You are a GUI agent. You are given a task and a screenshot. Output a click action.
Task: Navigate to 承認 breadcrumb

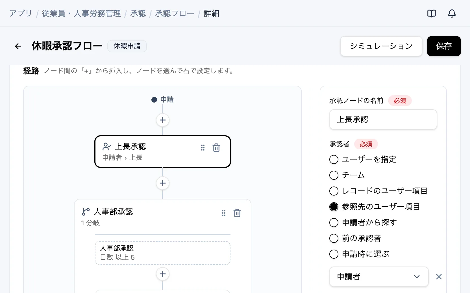click(x=138, y=13)
